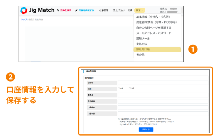Open the 実績 menu item
This screenshot has height=140, width=216.
pos(130,10)
